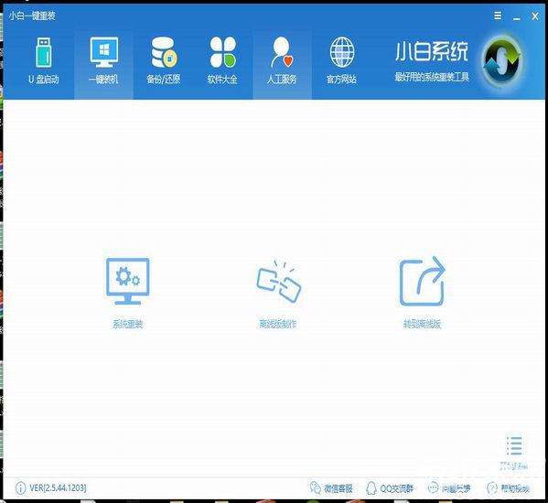Viewport: 548px width, 503px height.
Task: Select the 人工服务 person icon
Action: 282,52
